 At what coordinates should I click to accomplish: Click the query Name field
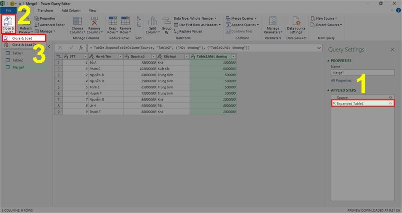pyautogui.click(x=362, y=73)
